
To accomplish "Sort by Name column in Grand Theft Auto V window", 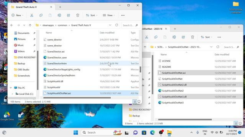I will coord(49,33).
